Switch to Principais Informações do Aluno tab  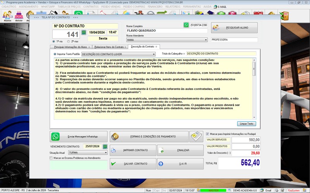point(72,47)
